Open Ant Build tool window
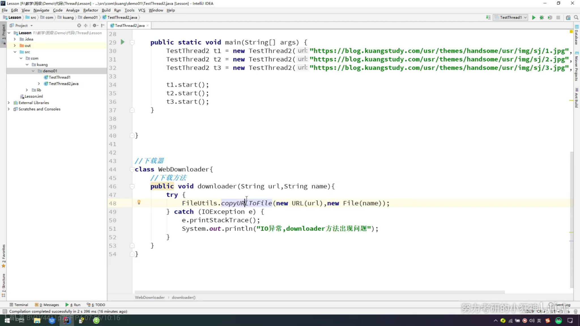 click(x=577, y=98)
